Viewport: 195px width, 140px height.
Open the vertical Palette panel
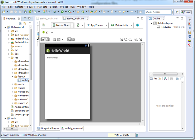coord(38,36)
